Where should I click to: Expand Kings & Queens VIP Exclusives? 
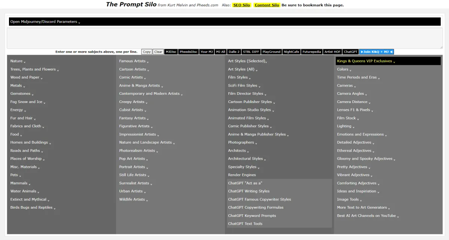click(388, 61)
